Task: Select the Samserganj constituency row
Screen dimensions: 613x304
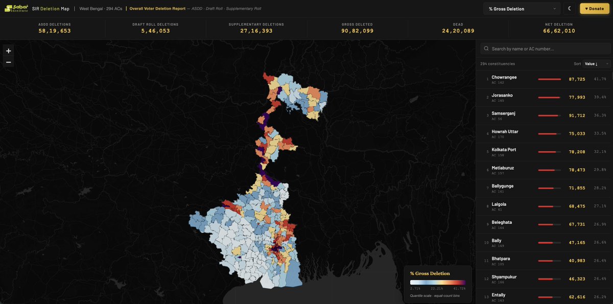Action: pos(544,115)
